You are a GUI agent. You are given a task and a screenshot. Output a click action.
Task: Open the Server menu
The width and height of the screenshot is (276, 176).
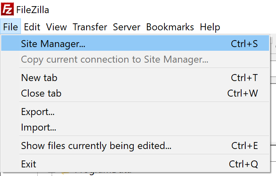pos(127,27)
